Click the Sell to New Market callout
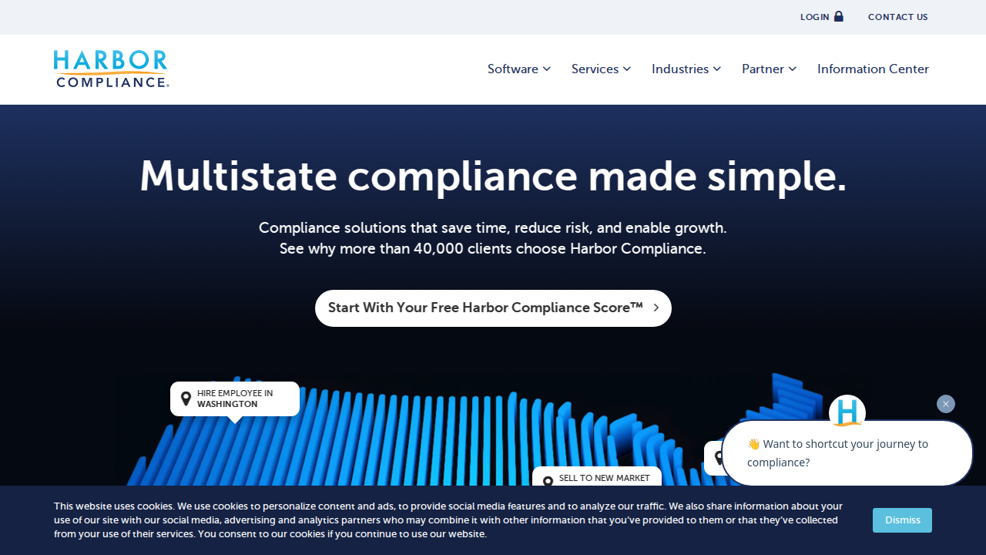This screenshot has height=555, width=986. [x=597, y=476]
